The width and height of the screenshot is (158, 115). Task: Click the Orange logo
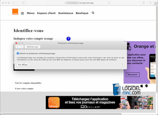[x=15, y=11]
